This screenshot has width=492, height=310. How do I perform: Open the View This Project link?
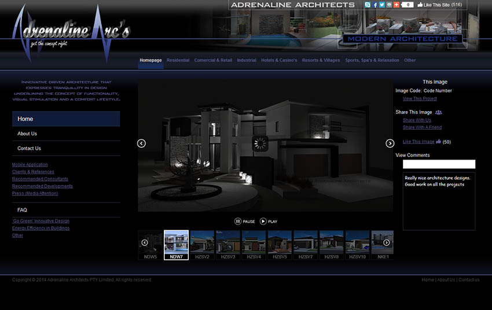pos(420,99)
